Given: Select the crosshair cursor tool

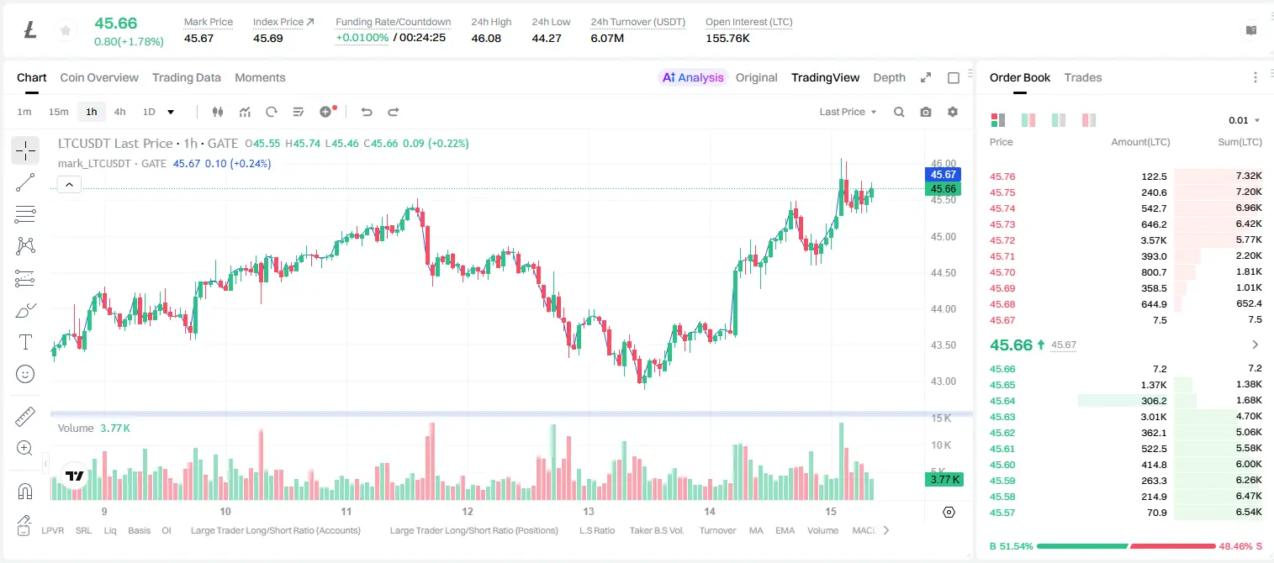Looking at the screenshot, I should [25, 150].
